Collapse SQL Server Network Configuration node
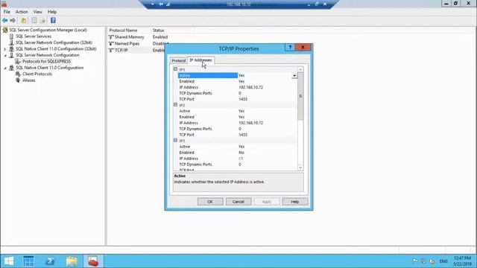The image size is (477, 268). [x=5, y=55]
